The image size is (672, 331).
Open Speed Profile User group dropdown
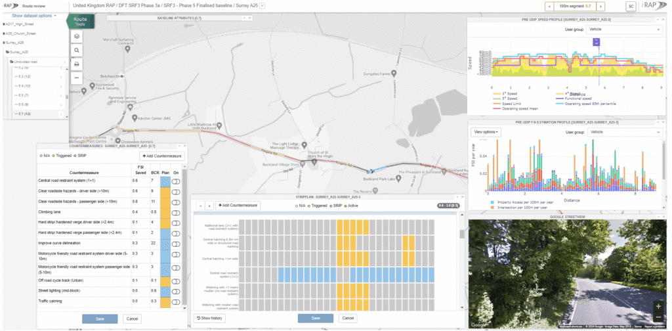pos(625,30)
